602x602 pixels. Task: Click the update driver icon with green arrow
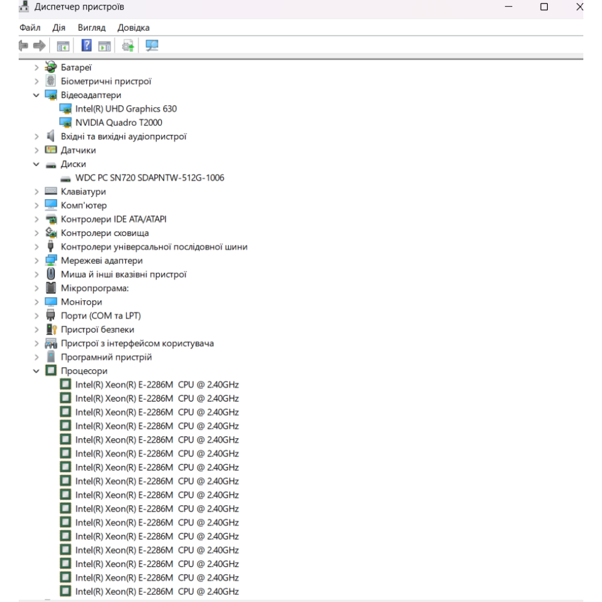pyautogui.click(x=128, y=46)
